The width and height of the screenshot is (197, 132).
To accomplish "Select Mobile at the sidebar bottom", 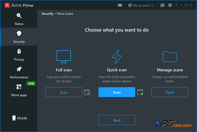I will (x=19, y=118).
